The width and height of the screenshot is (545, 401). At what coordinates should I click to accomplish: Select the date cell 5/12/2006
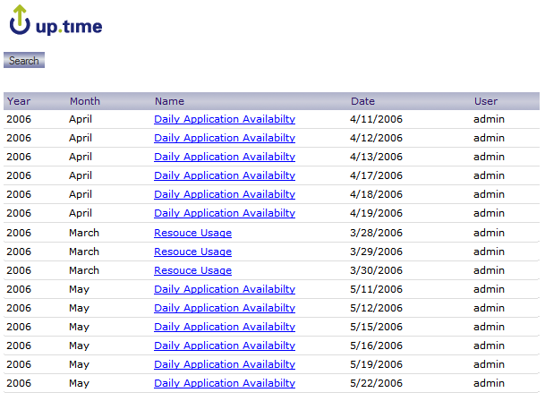(376, 308)
